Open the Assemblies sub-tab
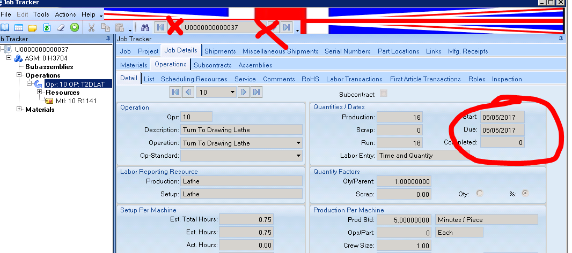Image resolution: width=572 pixels, height=253 pixels. [255, 65]
